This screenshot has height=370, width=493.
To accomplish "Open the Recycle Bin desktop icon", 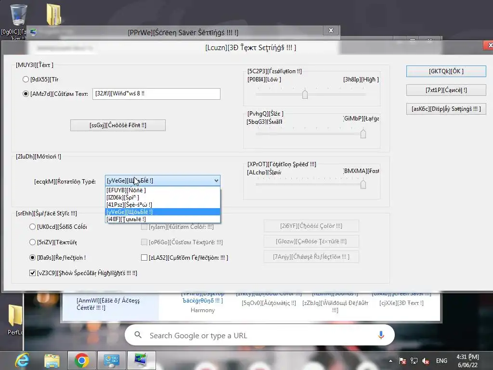I will click(18, 15).
